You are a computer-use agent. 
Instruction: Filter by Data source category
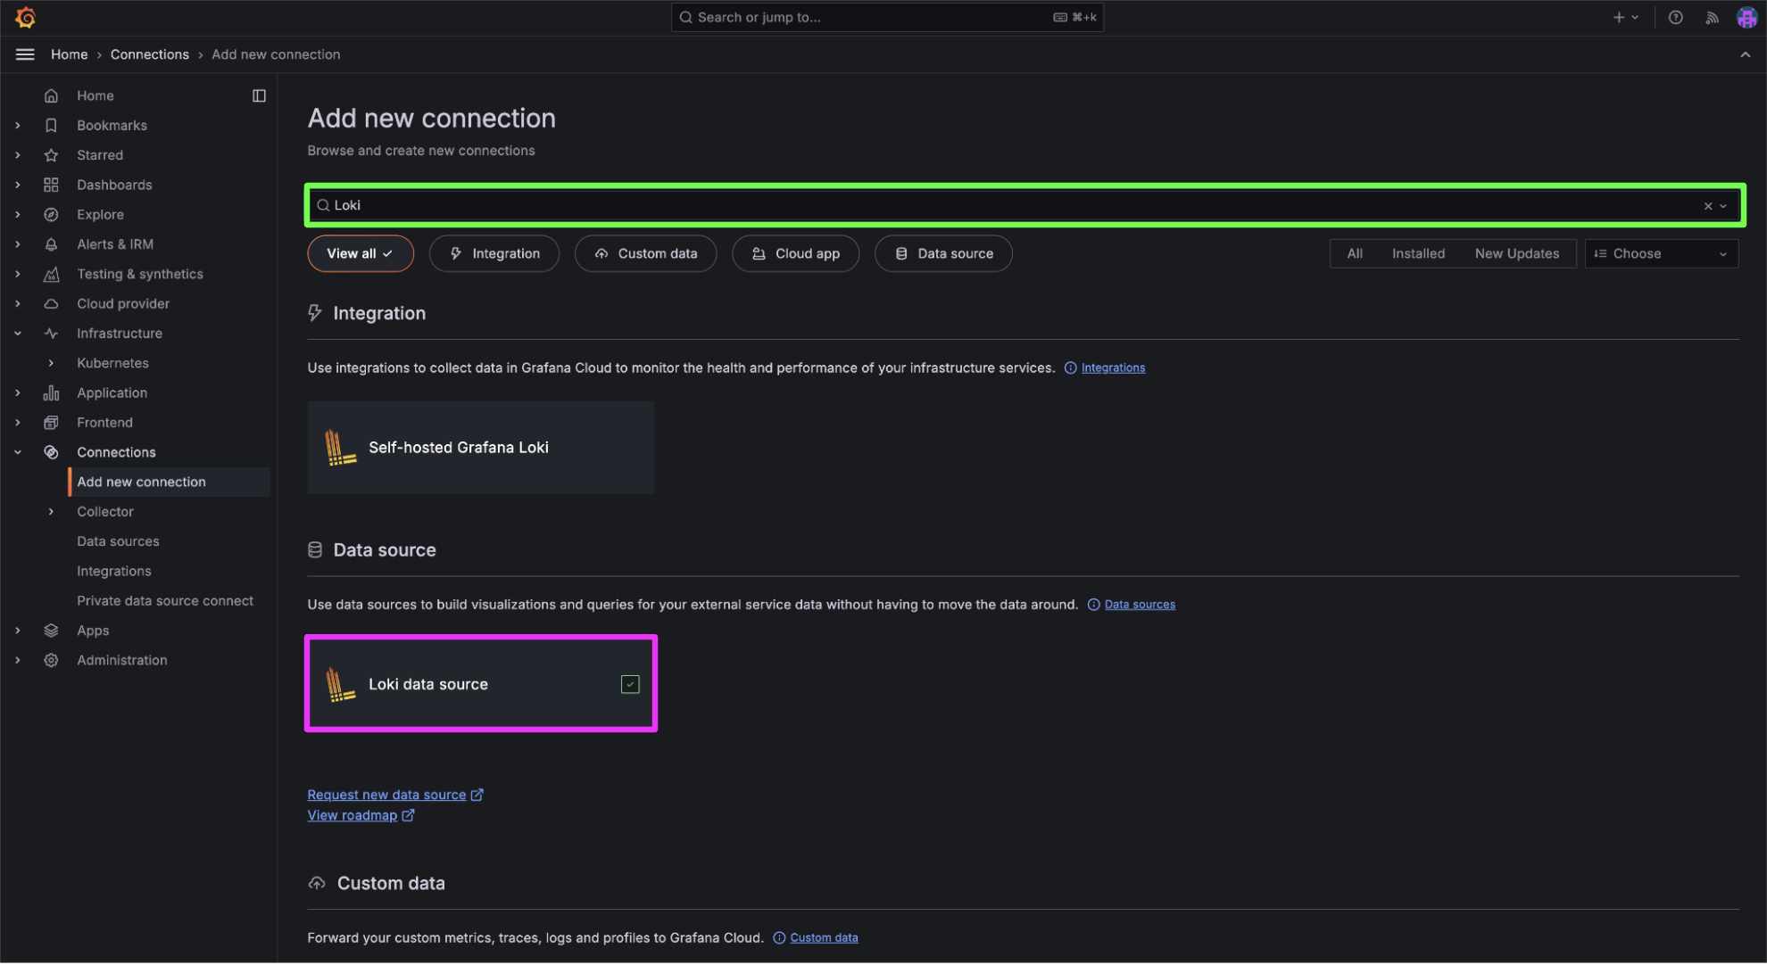(943, 254)
